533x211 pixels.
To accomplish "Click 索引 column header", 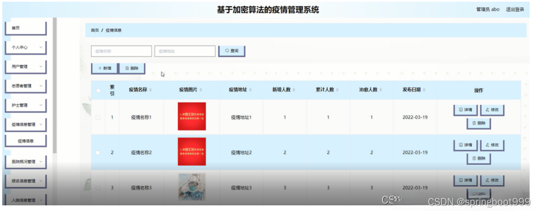I will point(112,90).
